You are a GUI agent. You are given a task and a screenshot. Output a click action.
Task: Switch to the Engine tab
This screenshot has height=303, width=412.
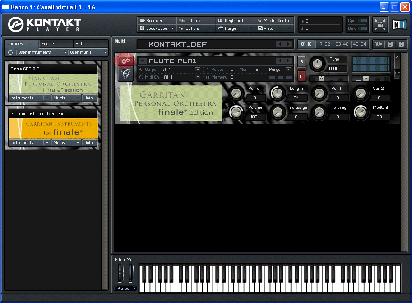pos(56,44)
